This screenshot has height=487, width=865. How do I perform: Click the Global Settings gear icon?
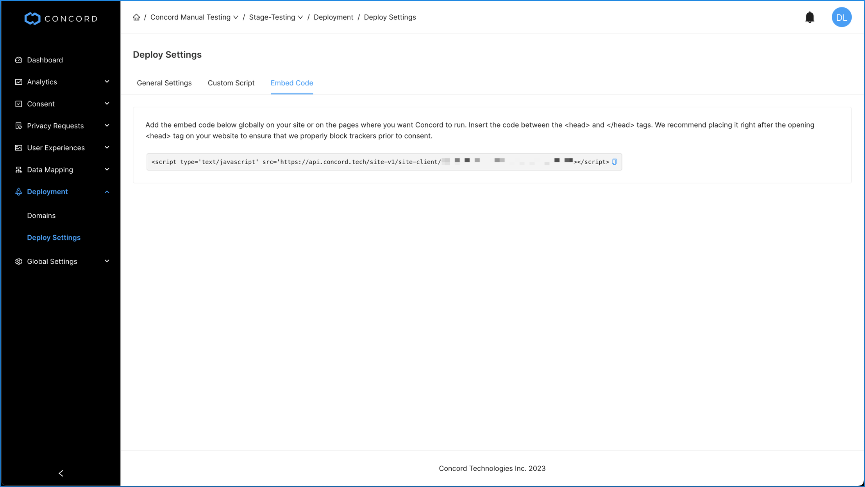click(18, 261)
